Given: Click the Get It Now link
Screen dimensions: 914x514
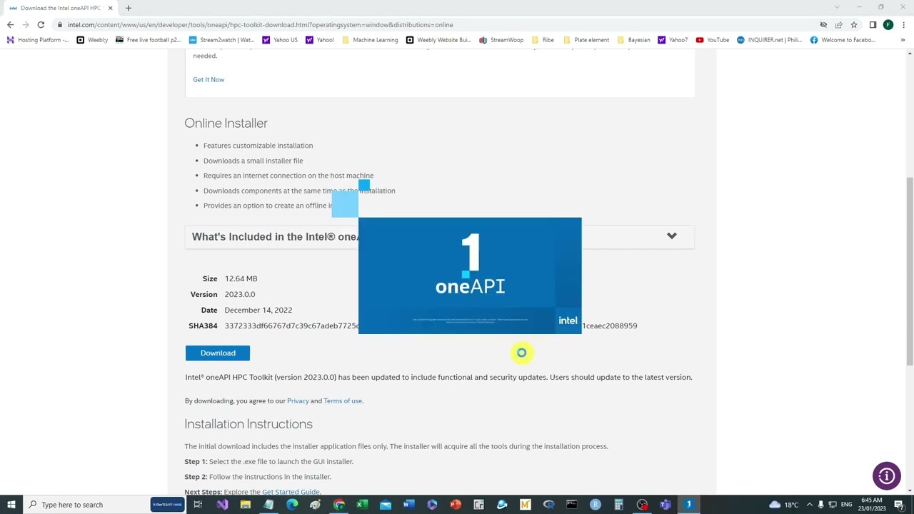Looking at the screenshot, I should point(209,79).
